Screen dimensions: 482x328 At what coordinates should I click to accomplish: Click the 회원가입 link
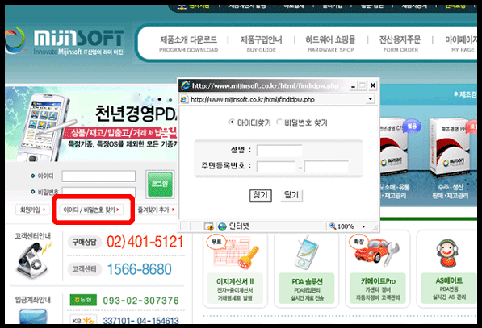tap(32, 210)
